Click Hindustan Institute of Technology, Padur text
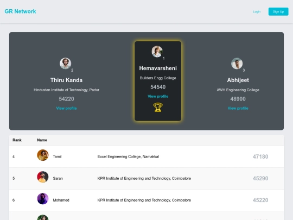Viewport: 293px width, 220px height. [66, 90]
